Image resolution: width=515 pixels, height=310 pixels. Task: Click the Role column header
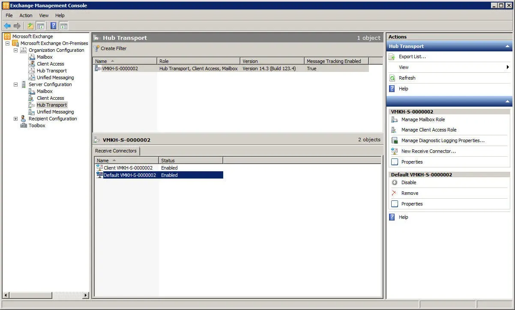[x=198, y=61]
